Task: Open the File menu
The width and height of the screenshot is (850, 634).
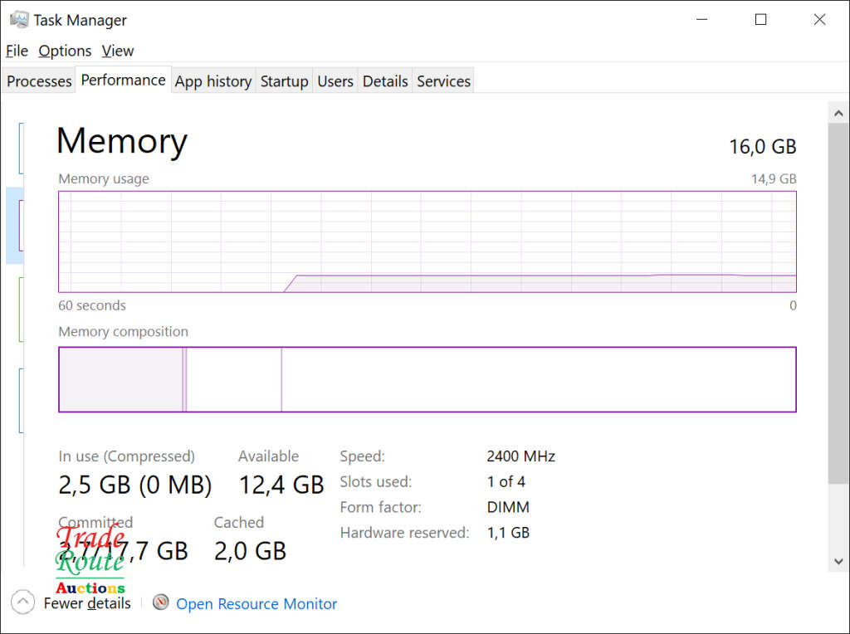Action: coord(17,51)
